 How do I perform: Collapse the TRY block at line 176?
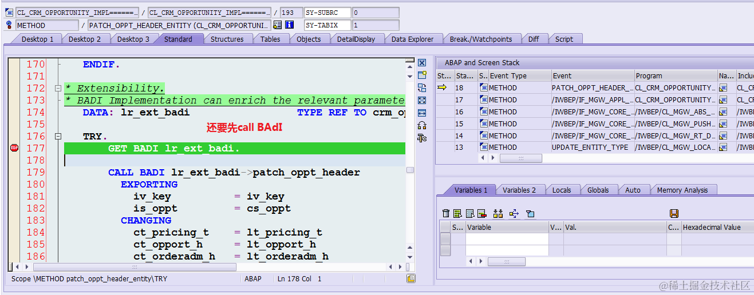click(57, 137)
